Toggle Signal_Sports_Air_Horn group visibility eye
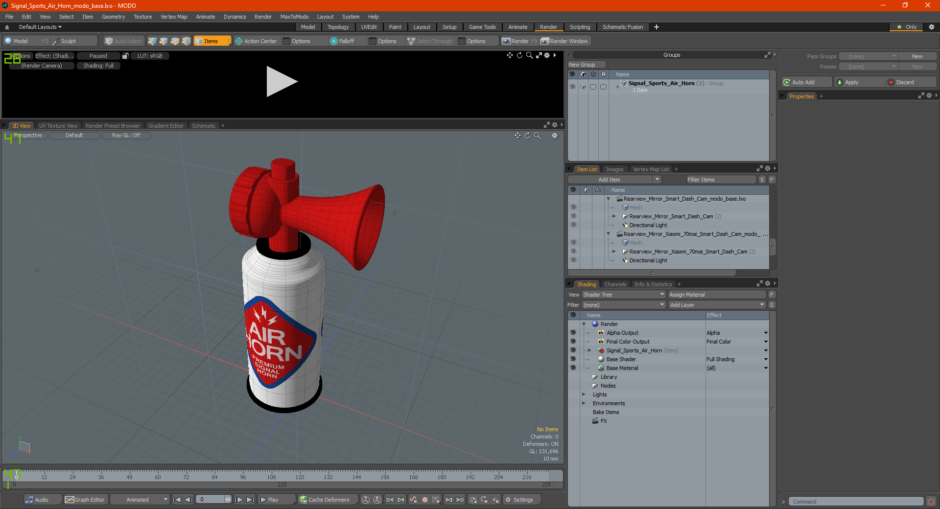The width and height of the screenshot is (940, 509). [x=572, y=87]
